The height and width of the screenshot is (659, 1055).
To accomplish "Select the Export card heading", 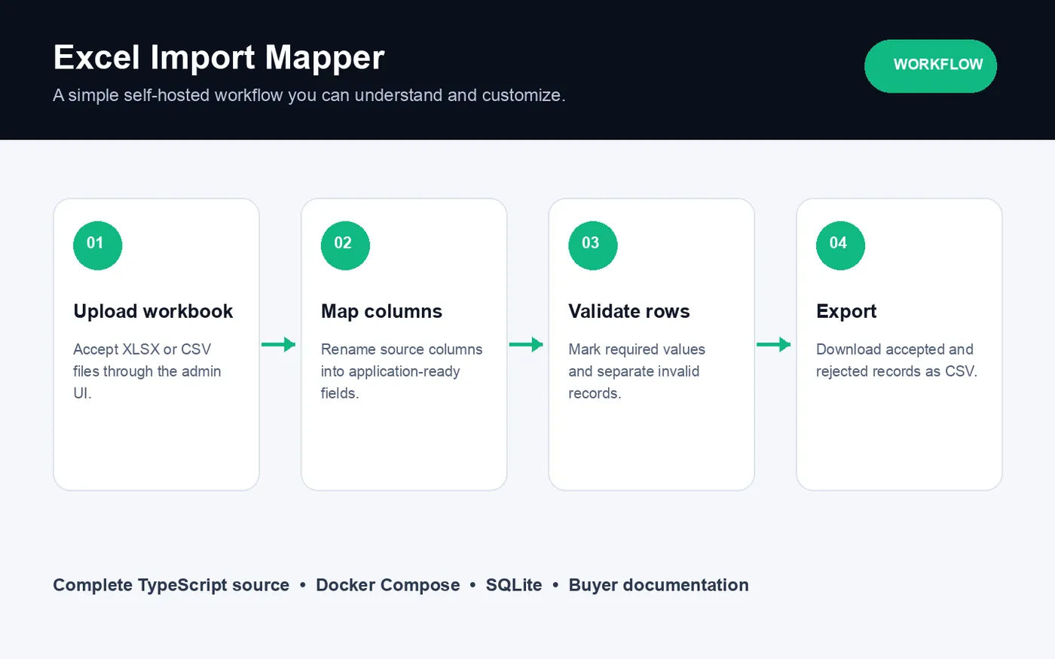I will 846,311.
